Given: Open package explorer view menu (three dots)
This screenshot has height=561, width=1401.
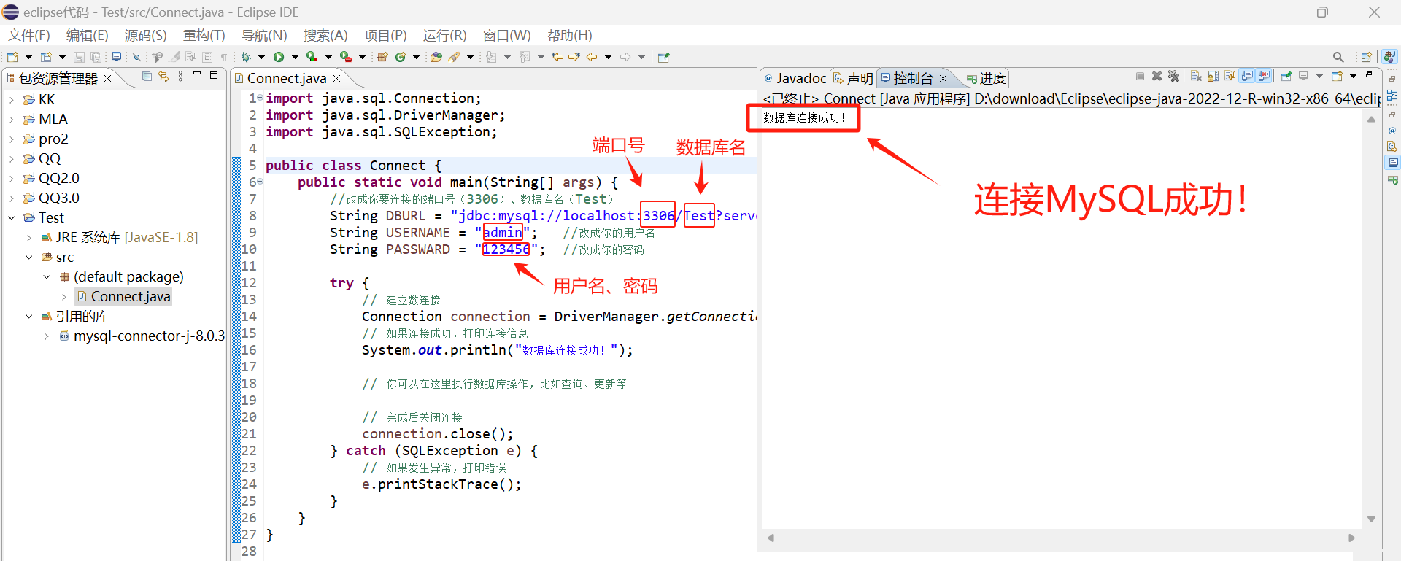Looking at the screenshot, I should click(180, 77).
